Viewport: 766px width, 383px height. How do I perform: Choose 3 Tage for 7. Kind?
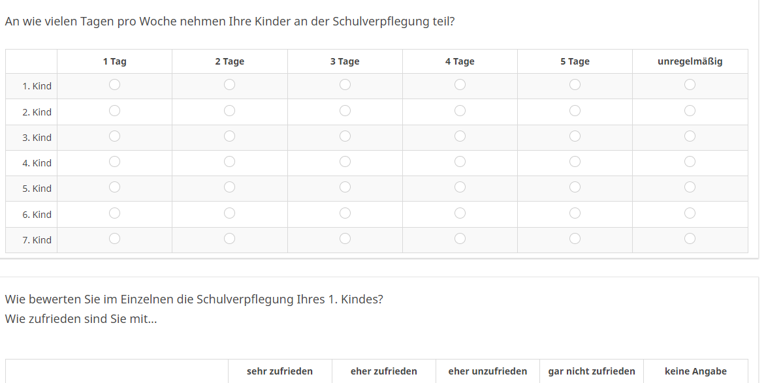[345, 239]
